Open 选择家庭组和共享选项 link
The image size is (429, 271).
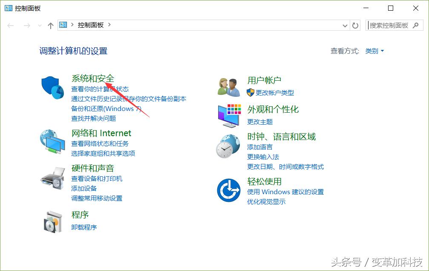click(103, 154)
